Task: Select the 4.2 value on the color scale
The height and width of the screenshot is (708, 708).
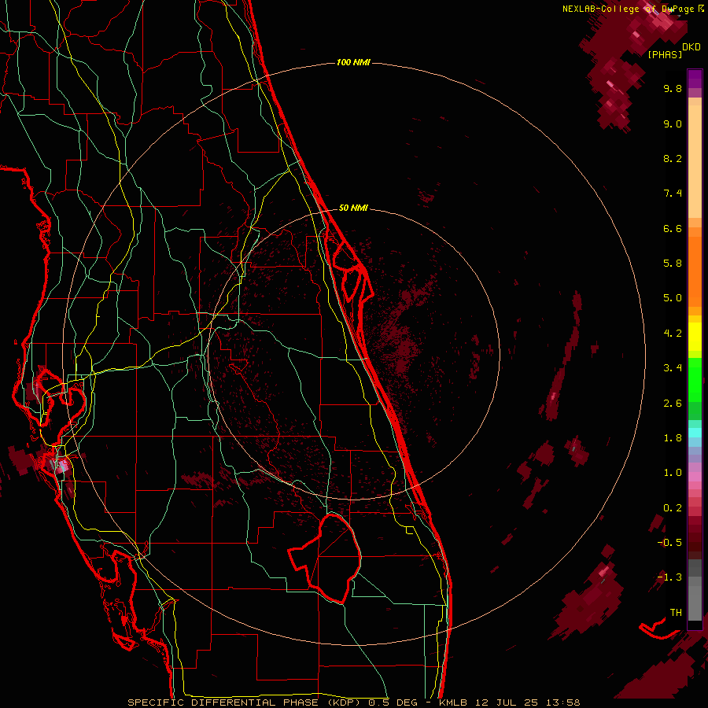Action: pos(673,334)
